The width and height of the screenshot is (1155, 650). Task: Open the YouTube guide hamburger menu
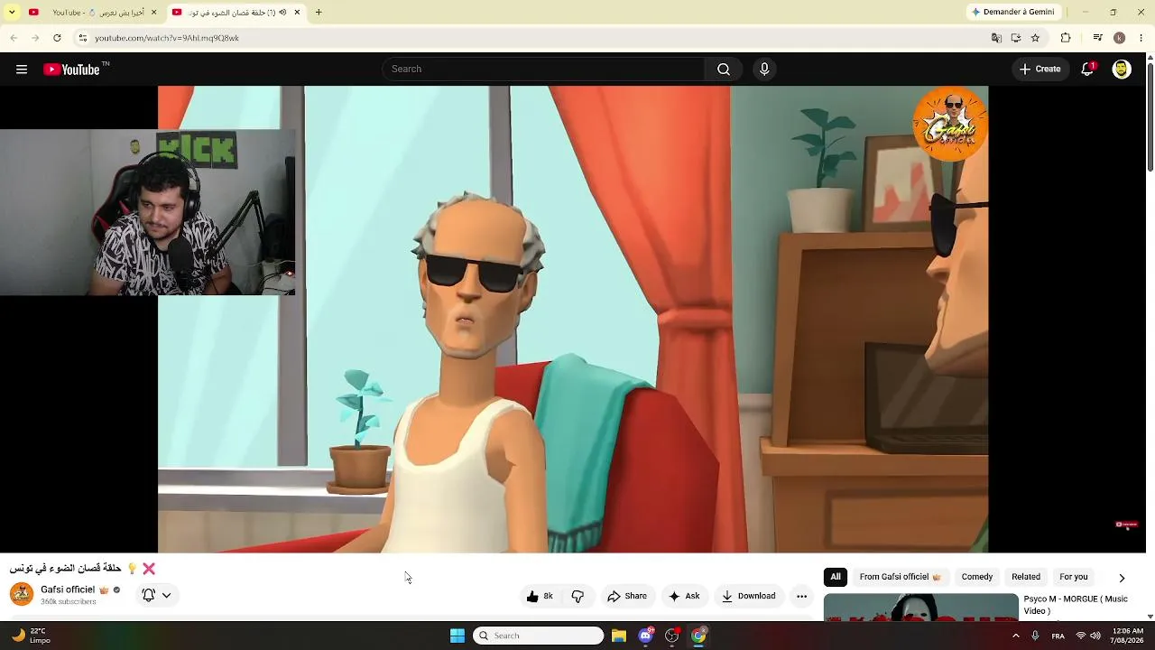click(22, 70)
